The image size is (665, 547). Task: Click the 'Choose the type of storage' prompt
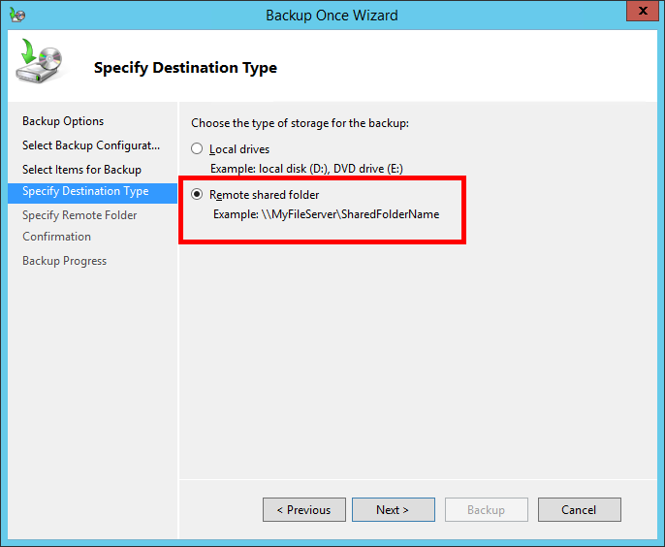300,123
